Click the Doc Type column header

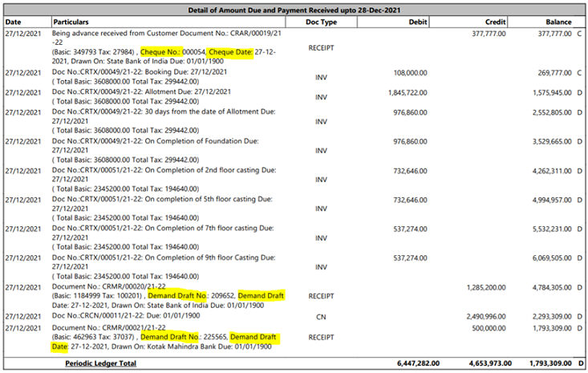pyautogui.click(x=321, y=22)
